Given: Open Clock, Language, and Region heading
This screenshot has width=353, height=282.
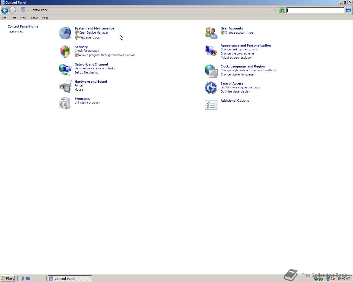Looking at the screenshot, I should tap(242, 66).
